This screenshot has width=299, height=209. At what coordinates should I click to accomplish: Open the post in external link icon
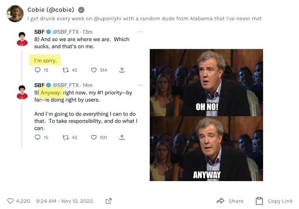click(x=109, y=201)
